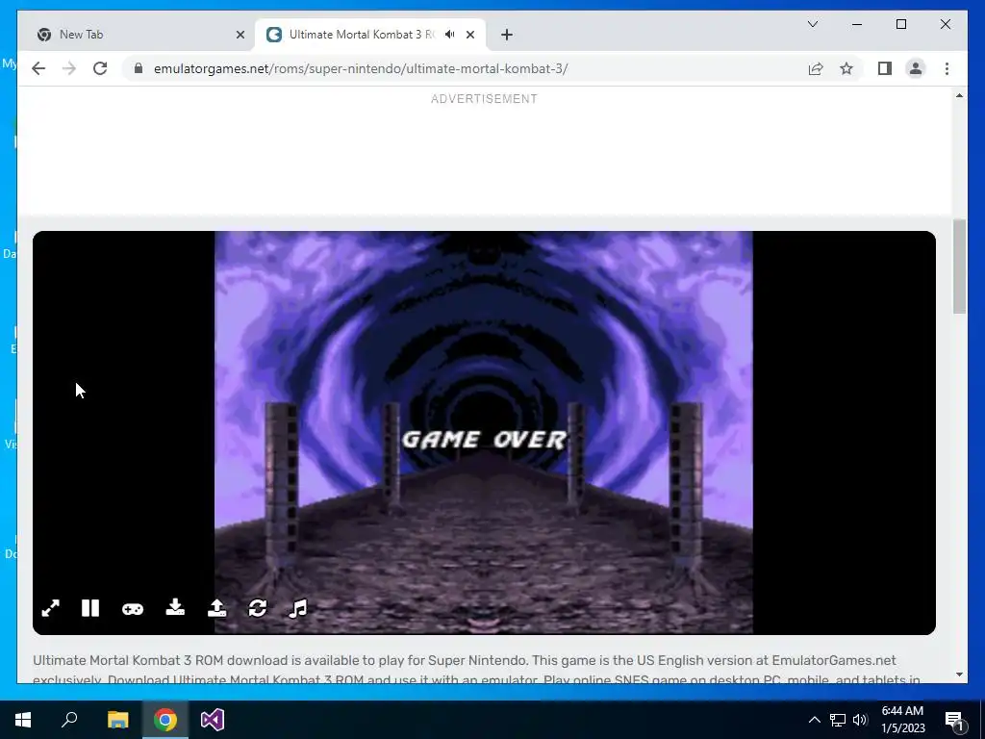Screen dimensions: 985x739
Task: Expand the tab search dropdown arrow
Action: [812, 24]
